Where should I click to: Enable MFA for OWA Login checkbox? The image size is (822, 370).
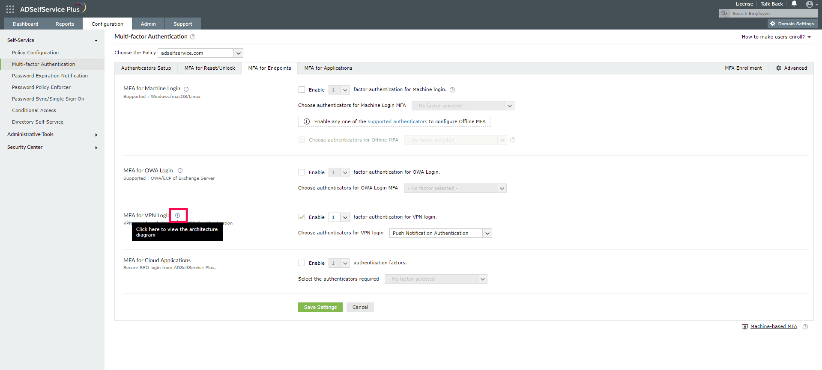pos(302,172)
